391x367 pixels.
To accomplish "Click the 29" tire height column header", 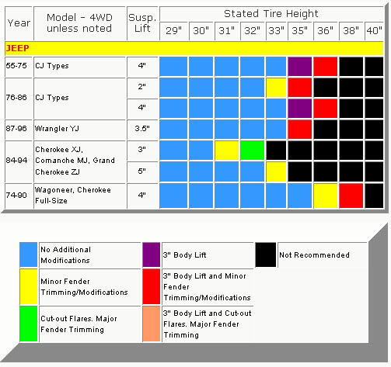I will (x=173, y=31).
